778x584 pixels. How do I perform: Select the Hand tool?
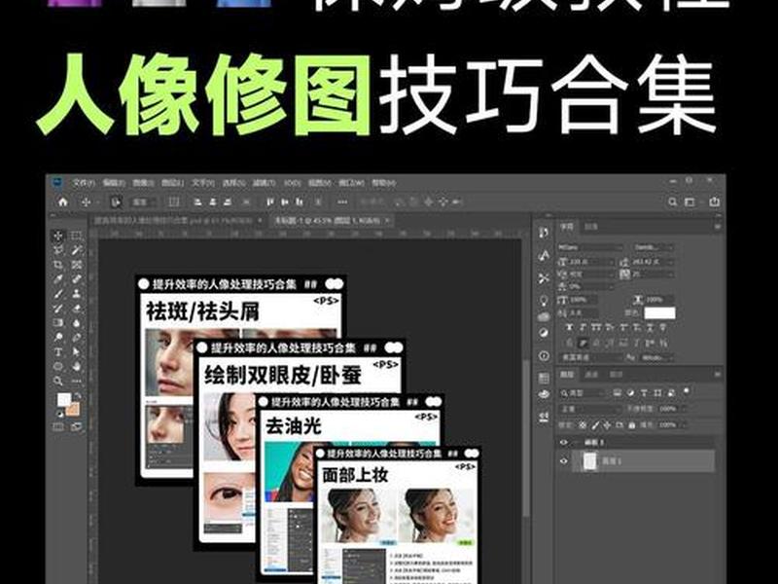77,367
